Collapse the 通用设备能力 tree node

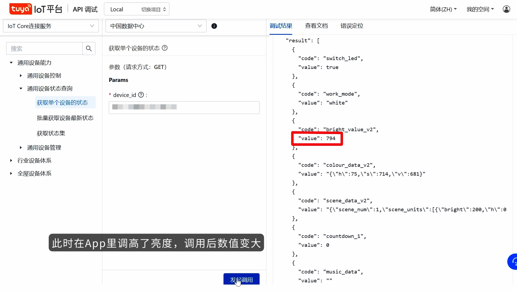click(x=11, y=63)
